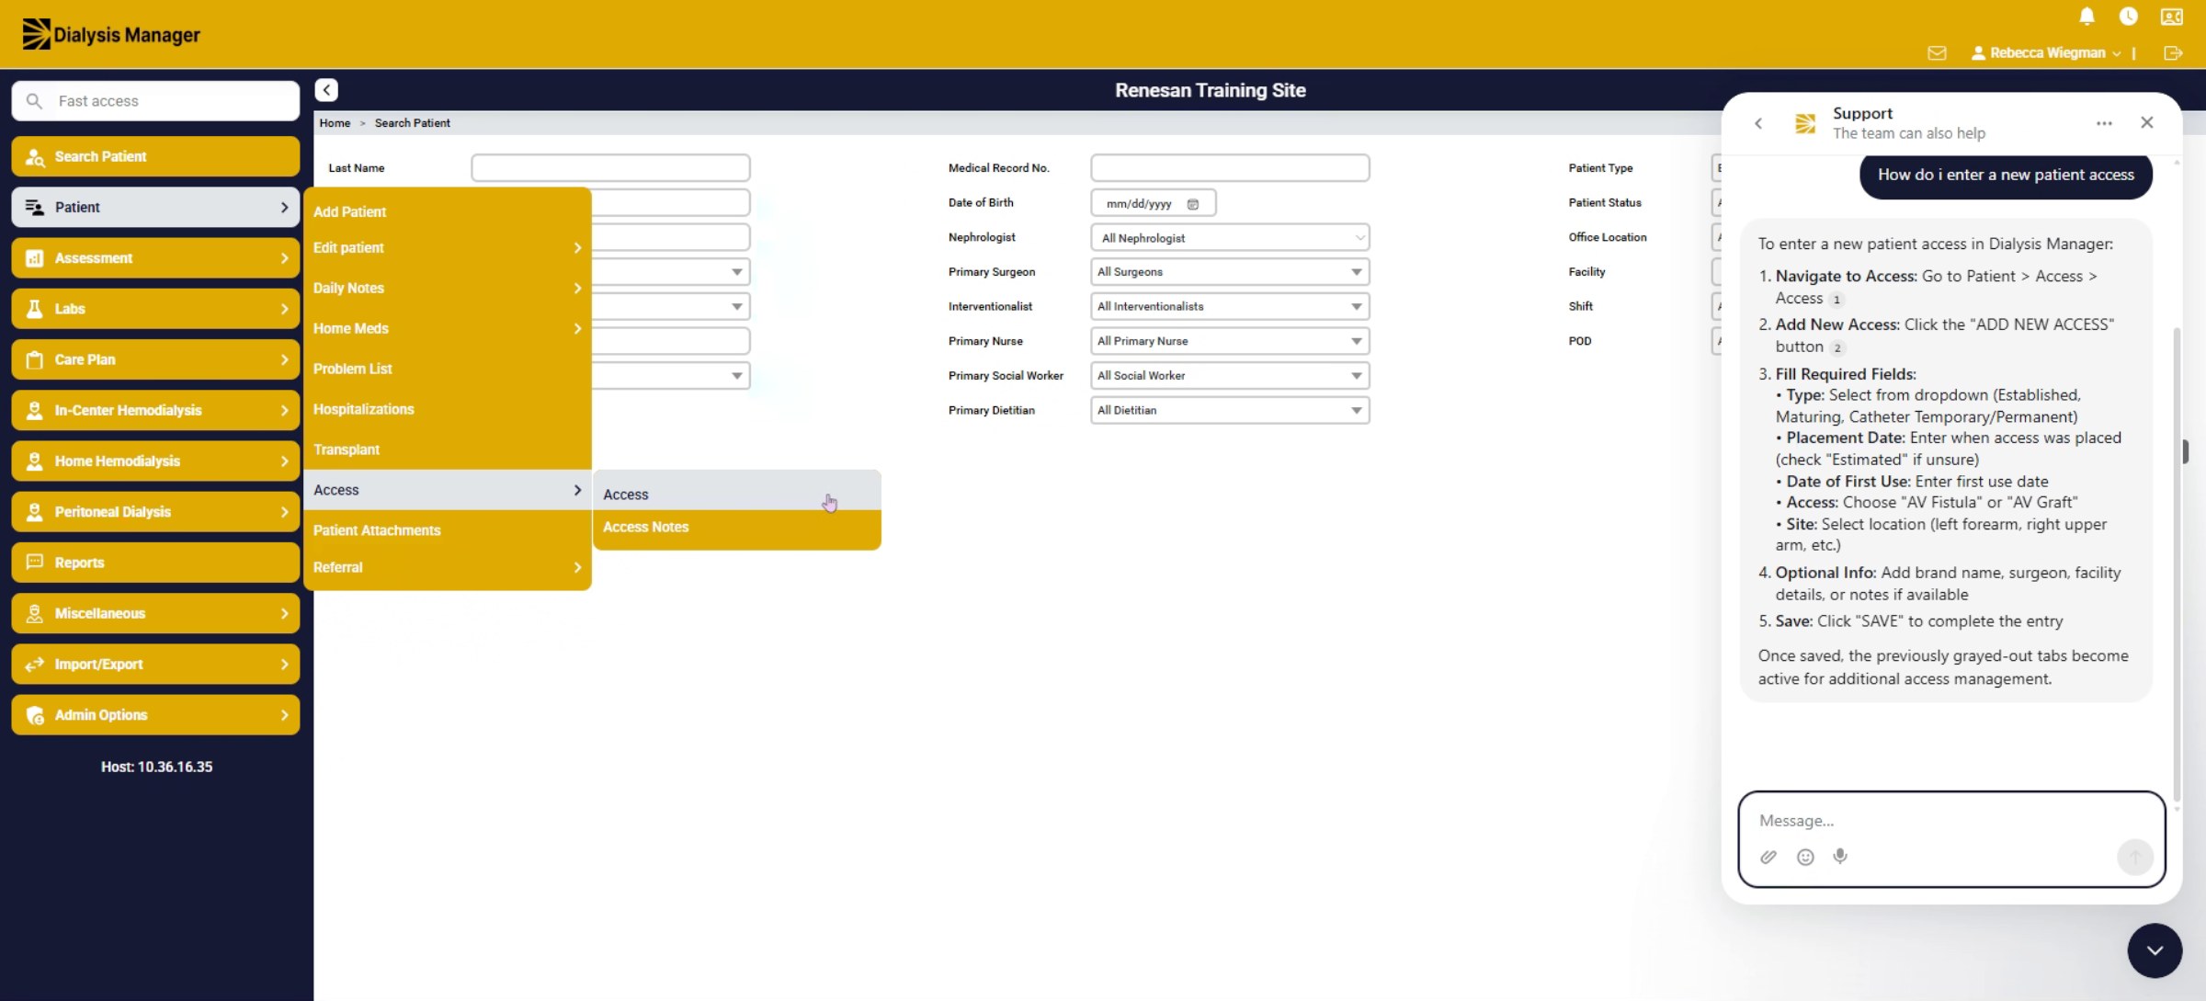Click the clock icon in header
The height and width of the screenshot is (1001, 2206).
[x=2128, y=17]
